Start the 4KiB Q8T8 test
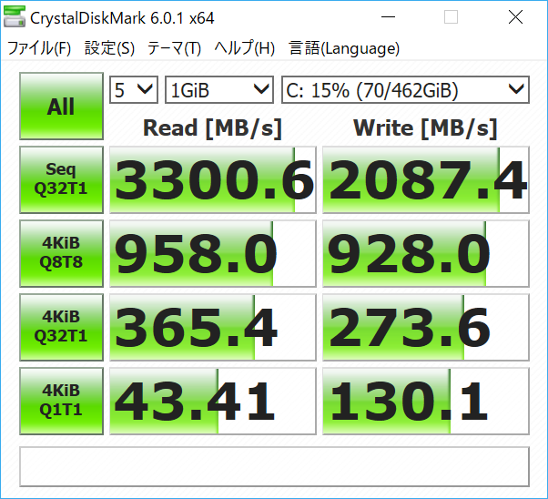Image resolution: width=548 pixels, height=499 pixels. coord(62,253)
